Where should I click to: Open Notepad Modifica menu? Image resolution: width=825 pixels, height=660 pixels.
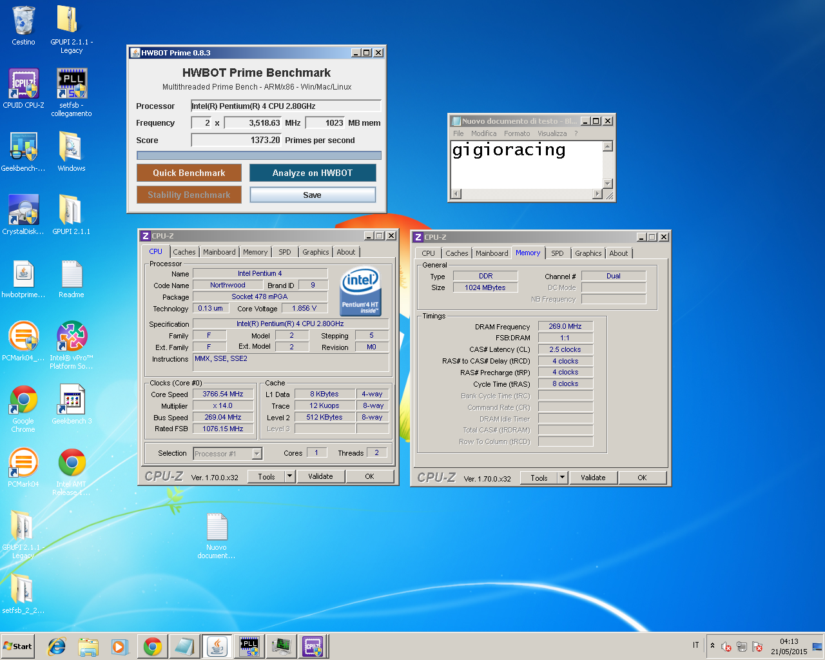pos(484,133)
